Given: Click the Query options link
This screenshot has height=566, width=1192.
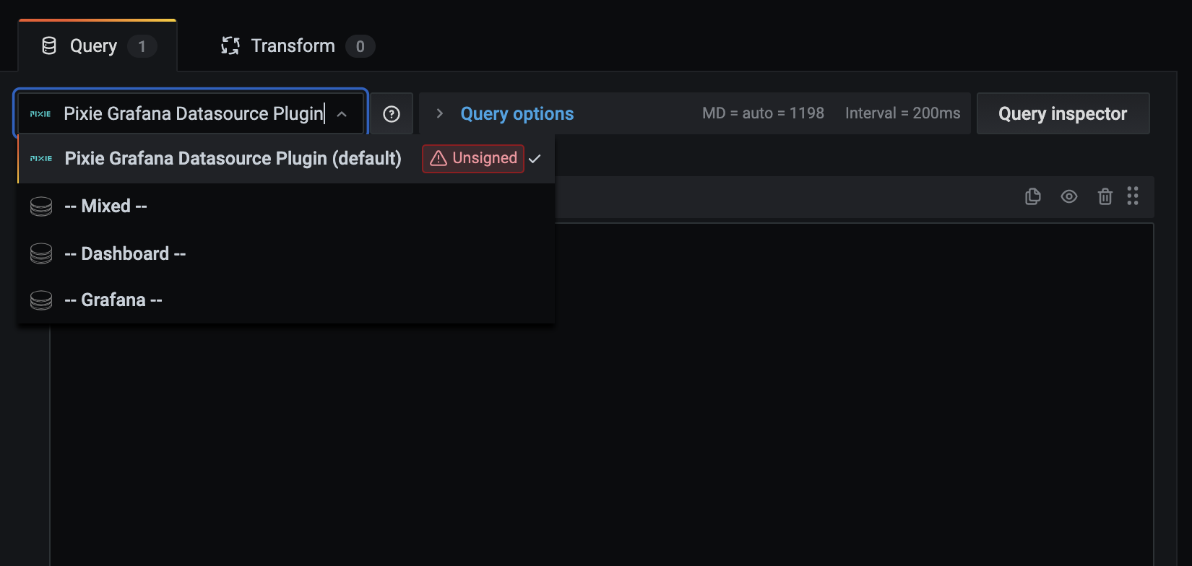Looking at the screenshot, I should click(517, 113).
